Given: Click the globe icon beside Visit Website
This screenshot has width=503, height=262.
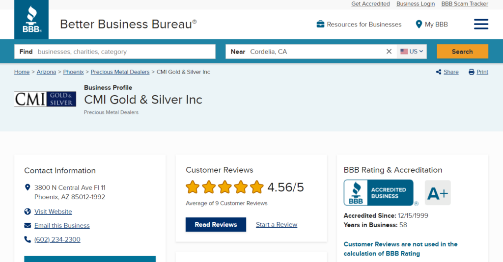Looking at the screenshot, I should (28, 211).
